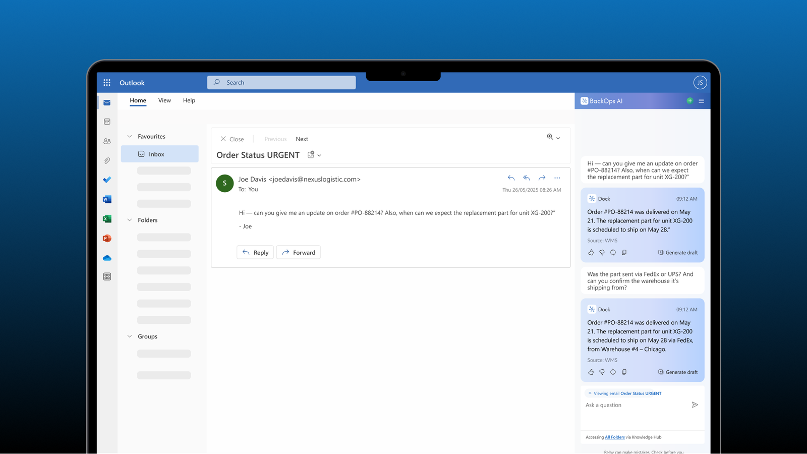This screenshot has height=454, width=807.
Task: Open the Help tab
Action: point(189,100)
